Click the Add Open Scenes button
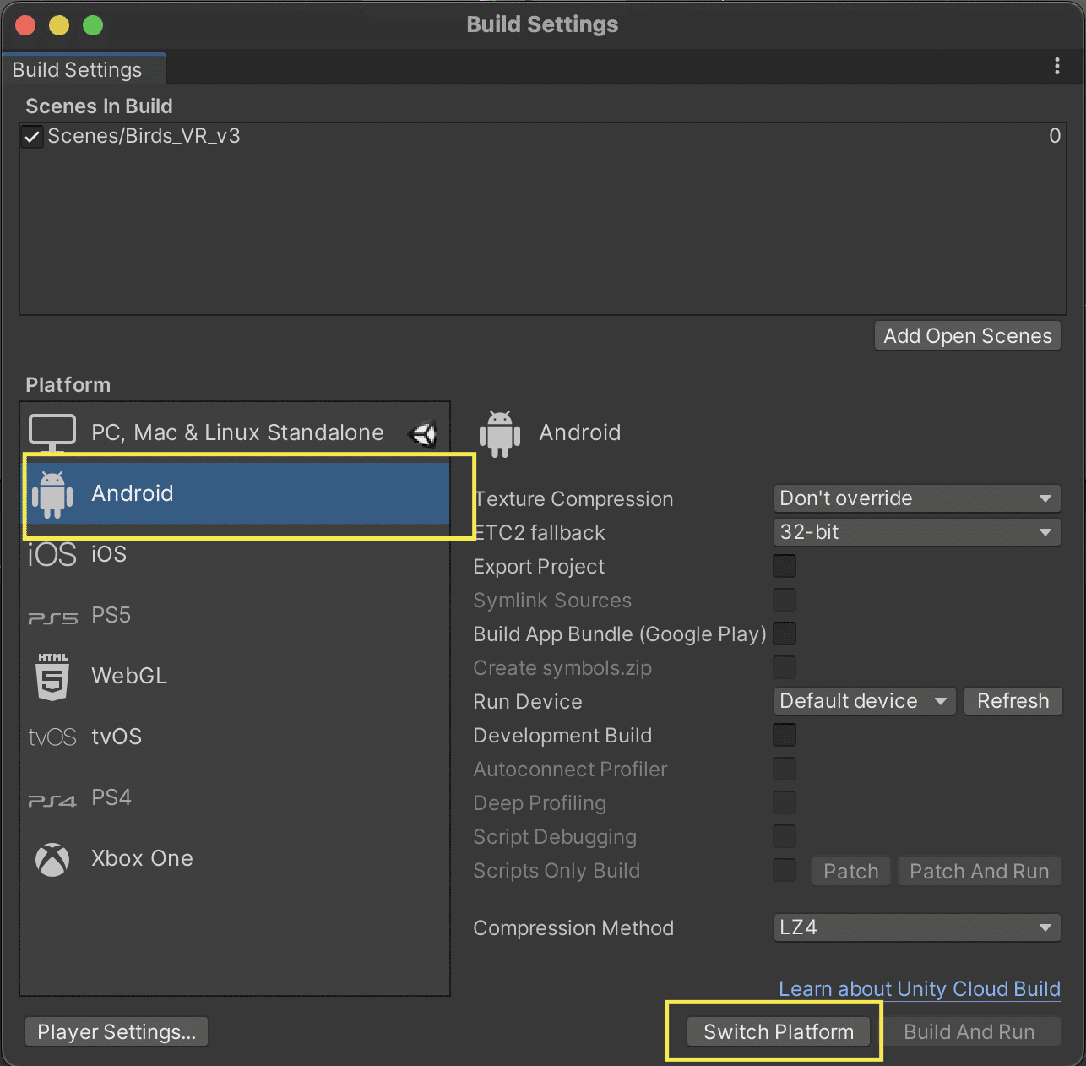The height and width of the screenshot is (1066, 1086). [968, 336]
